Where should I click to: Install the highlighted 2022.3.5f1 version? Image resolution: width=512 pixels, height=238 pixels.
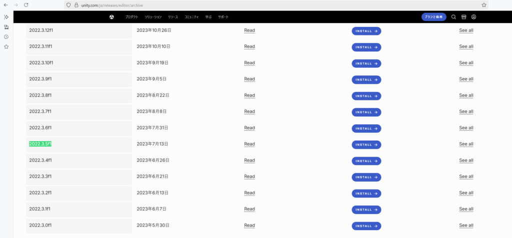366,144
